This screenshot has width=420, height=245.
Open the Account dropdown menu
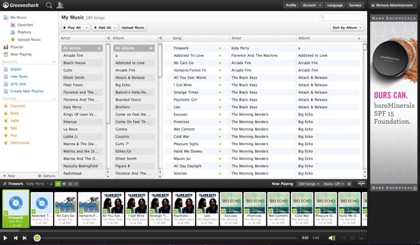[311, 5]
